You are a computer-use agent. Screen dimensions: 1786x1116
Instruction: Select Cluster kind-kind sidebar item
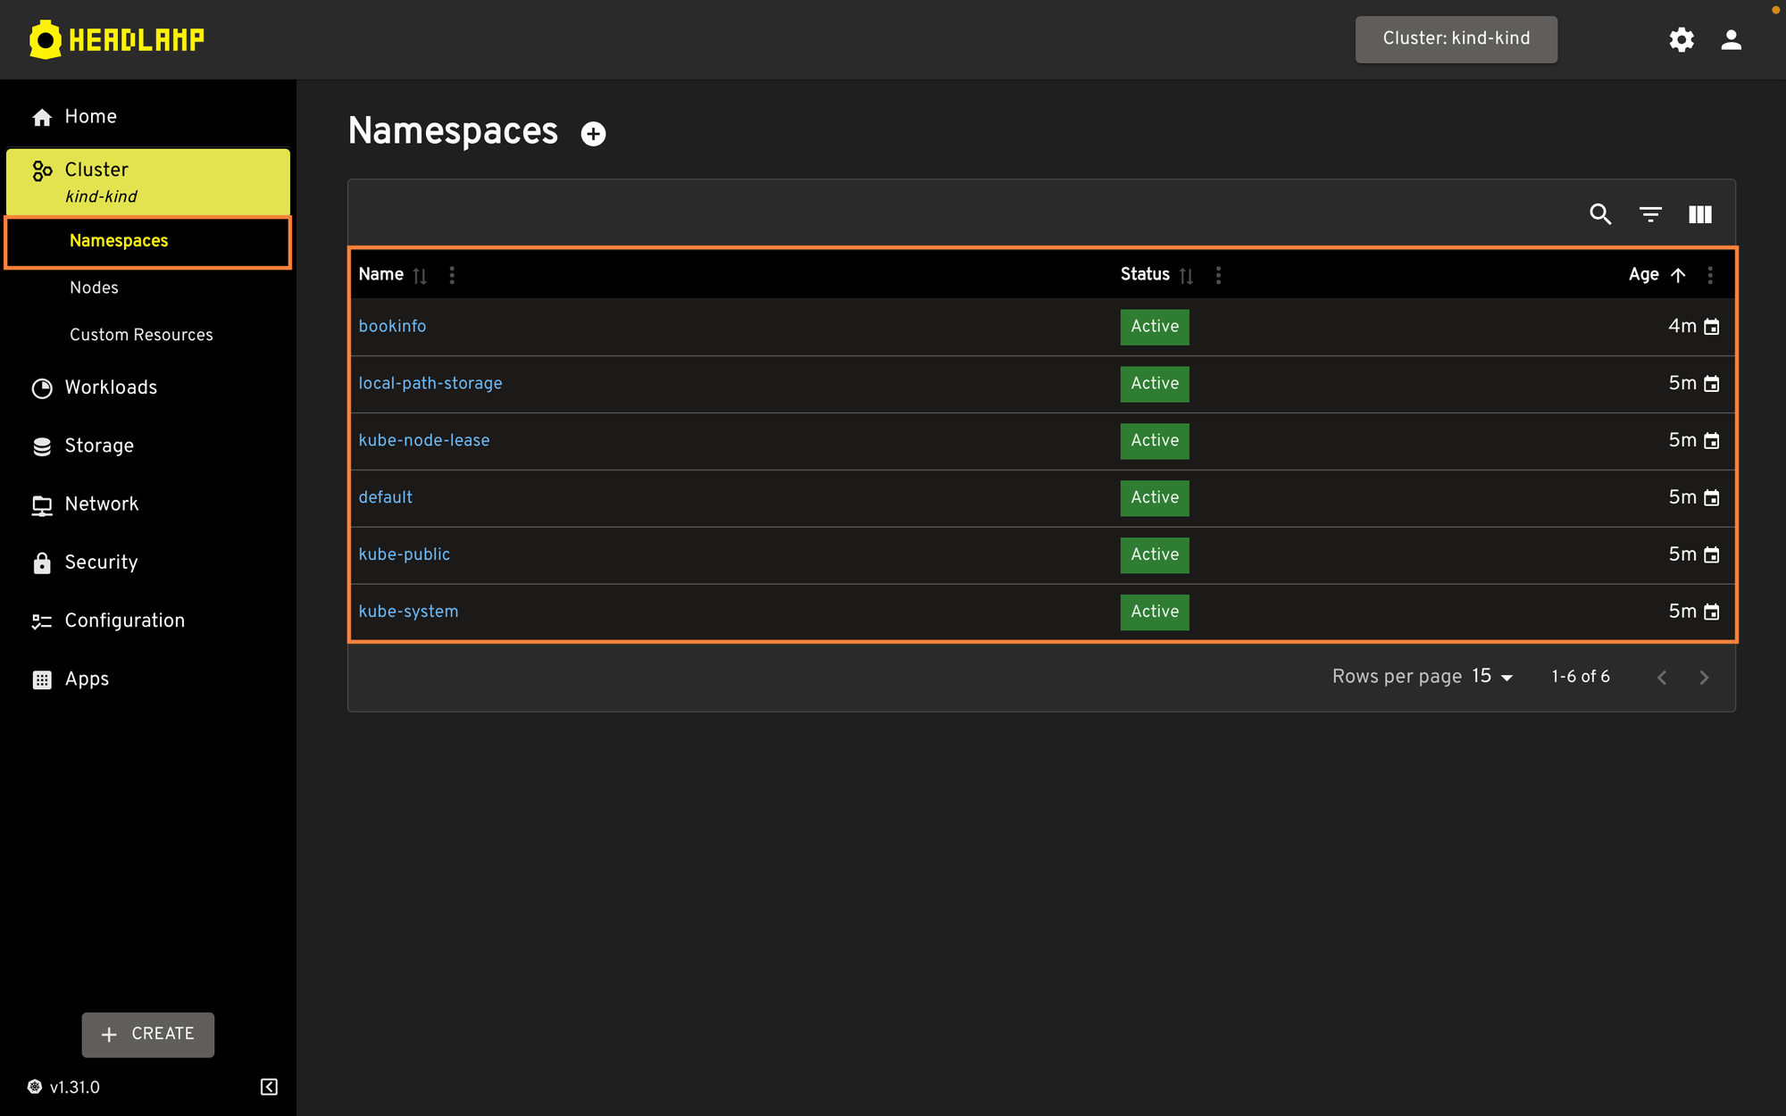click(148, 182)
